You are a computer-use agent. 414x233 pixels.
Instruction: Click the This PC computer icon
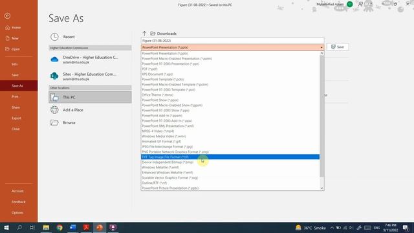(x=54, y=97)
